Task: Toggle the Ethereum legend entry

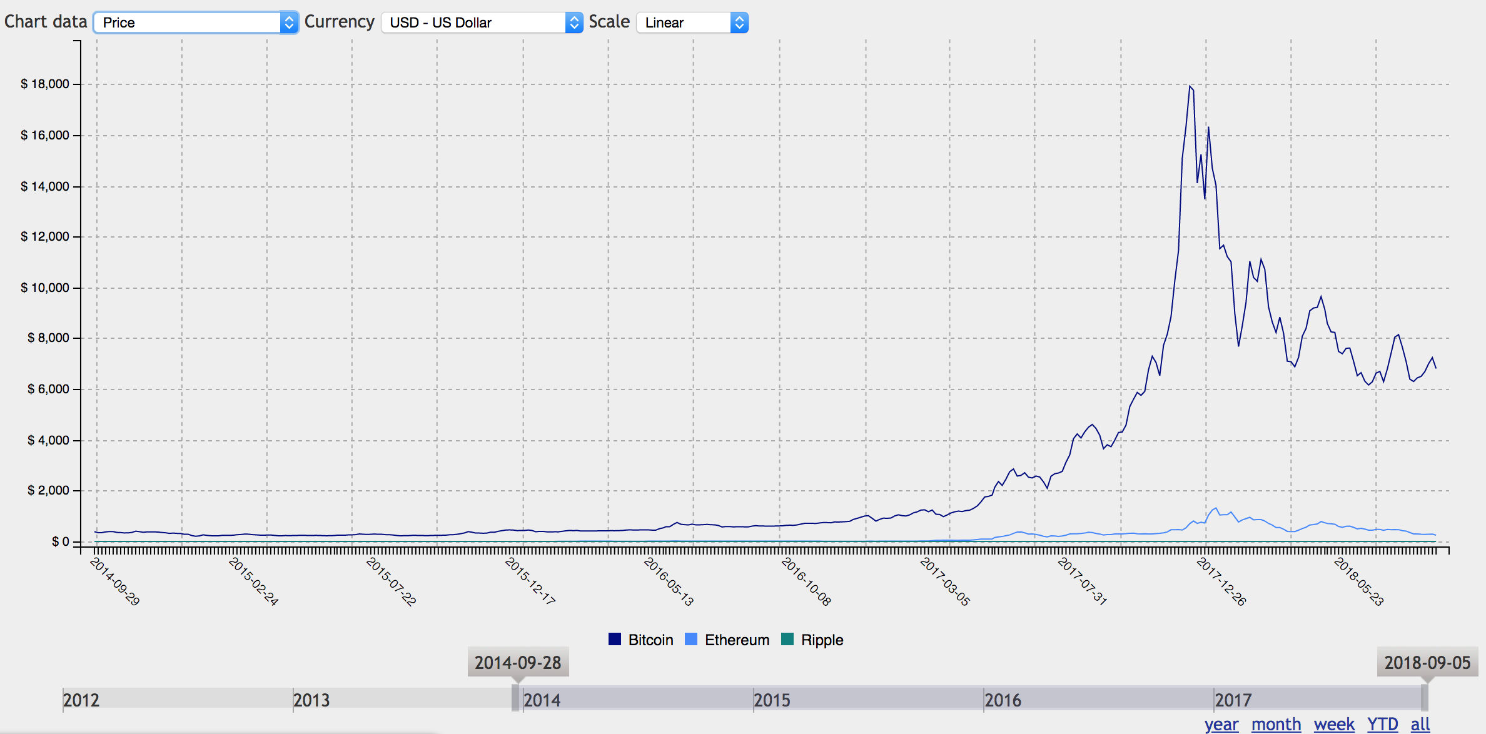Action: pos(737,640)
